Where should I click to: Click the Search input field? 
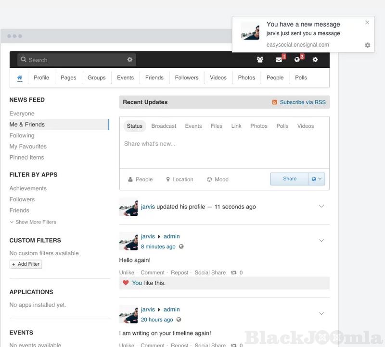pyautogui.click(x=75, y=60)
